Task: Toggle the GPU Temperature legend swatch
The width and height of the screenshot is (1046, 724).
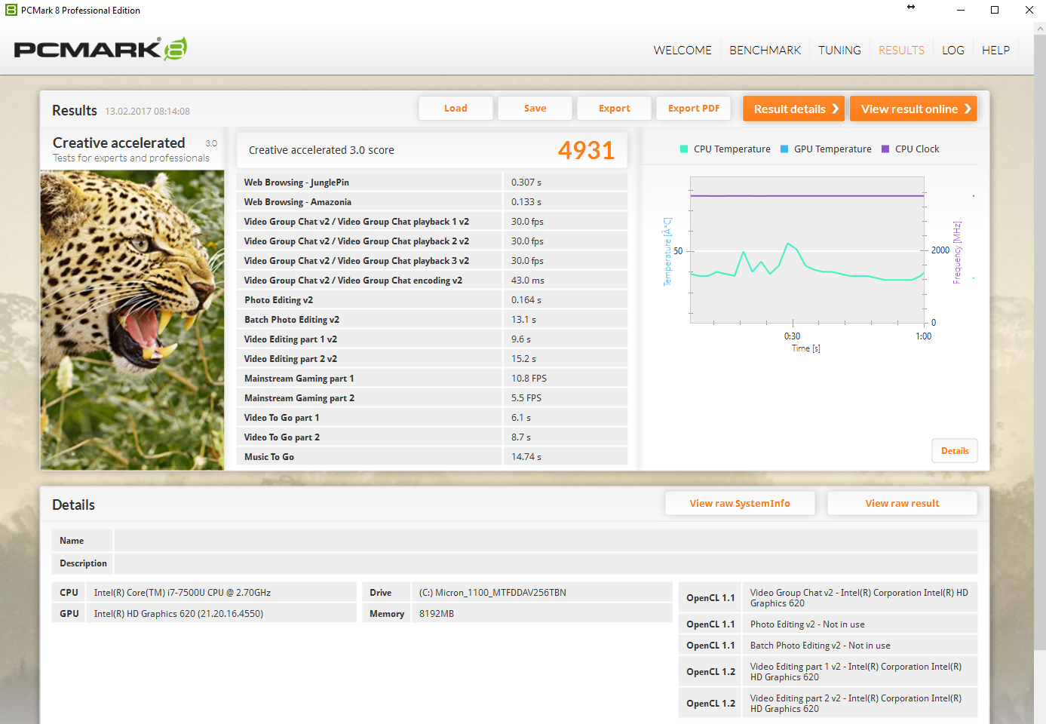Action: pyautogui.click(x=784, y=149)
